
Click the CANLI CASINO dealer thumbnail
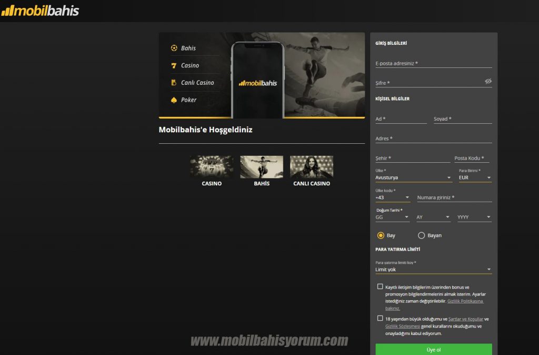coord(312,167)
